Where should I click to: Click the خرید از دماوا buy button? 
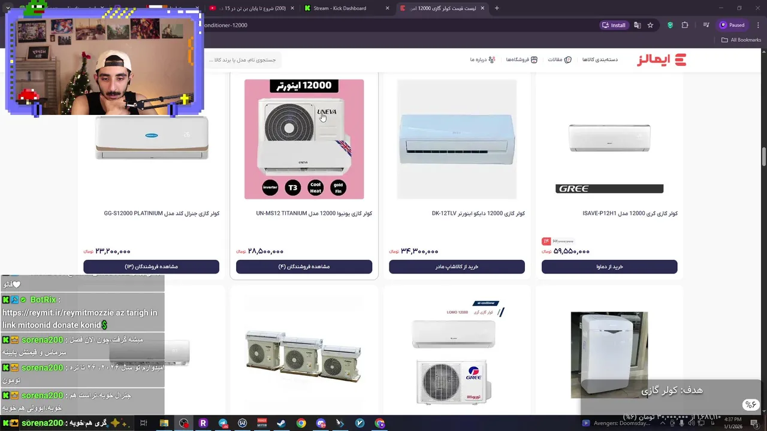(x=609, y=266)
